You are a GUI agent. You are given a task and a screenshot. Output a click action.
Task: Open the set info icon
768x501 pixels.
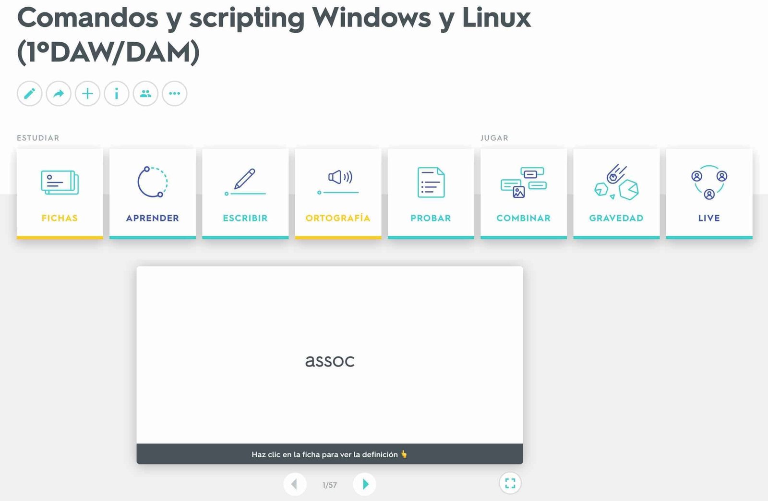[x=117, y=93]
